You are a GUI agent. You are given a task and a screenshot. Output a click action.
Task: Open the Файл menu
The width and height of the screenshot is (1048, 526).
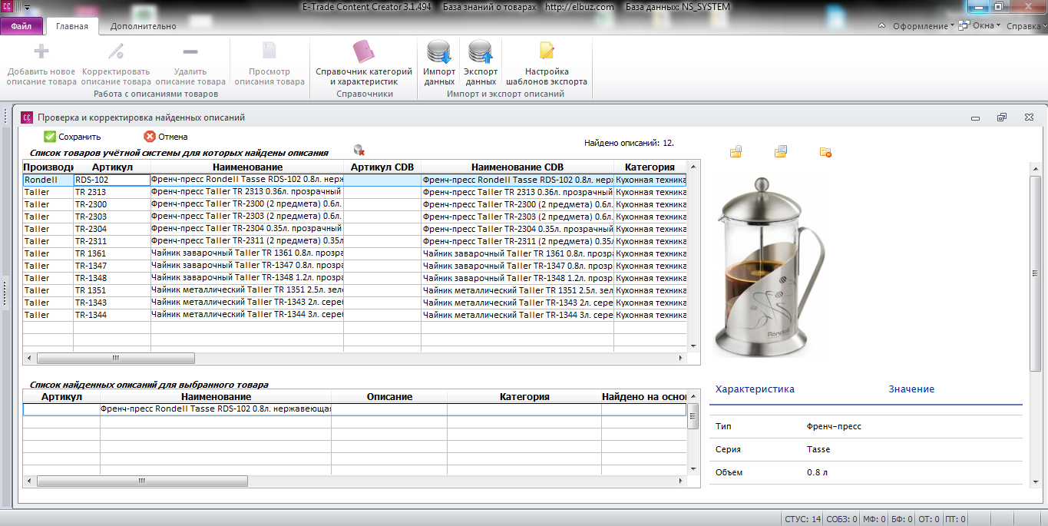21,25
